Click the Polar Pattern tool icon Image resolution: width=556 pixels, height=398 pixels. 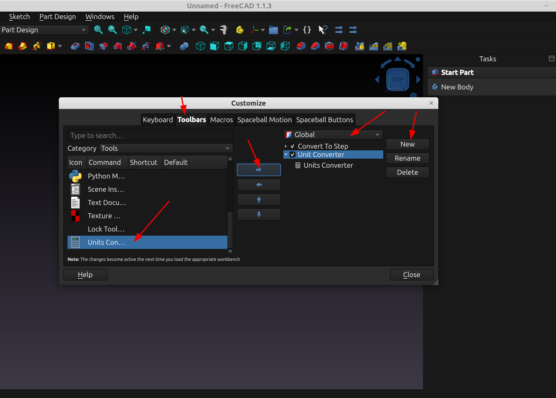[388, 46]
